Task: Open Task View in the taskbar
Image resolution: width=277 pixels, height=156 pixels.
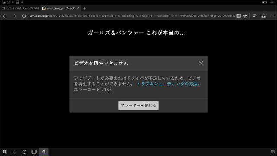Action: 34,152
